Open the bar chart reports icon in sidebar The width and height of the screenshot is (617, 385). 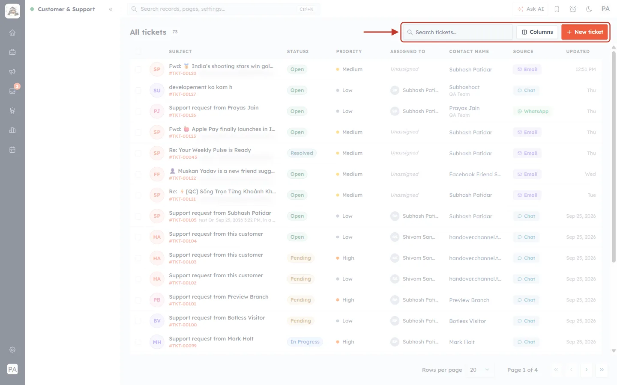click(12, 130)
